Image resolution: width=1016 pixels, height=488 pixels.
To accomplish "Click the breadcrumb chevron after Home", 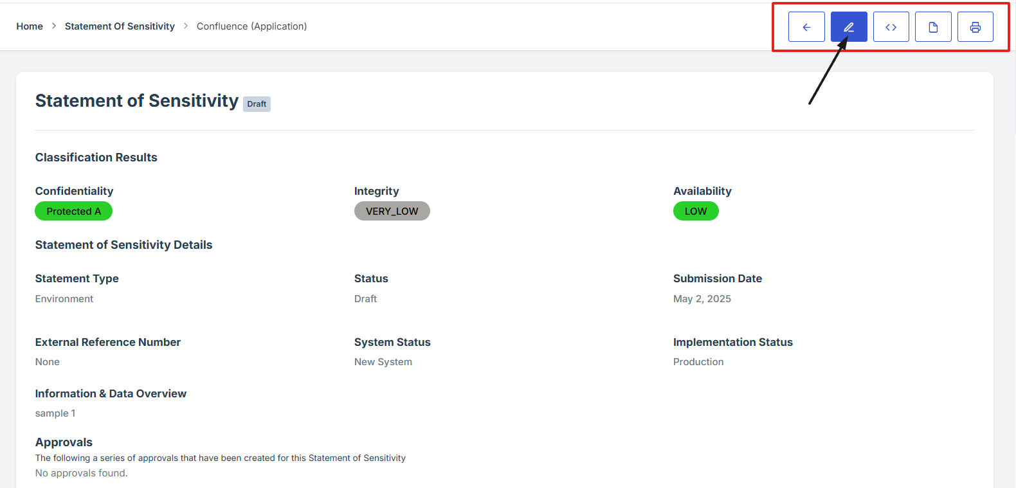I will (x=54, y=26).
